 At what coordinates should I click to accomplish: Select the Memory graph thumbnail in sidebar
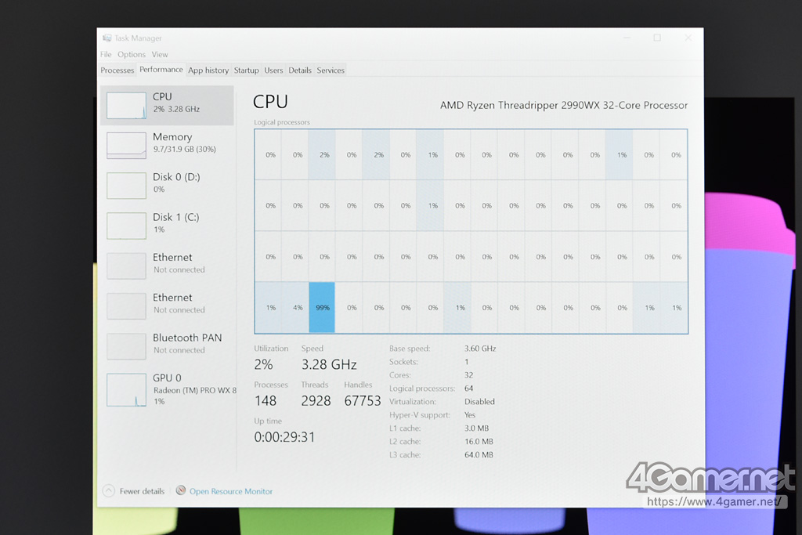point(126,145)
